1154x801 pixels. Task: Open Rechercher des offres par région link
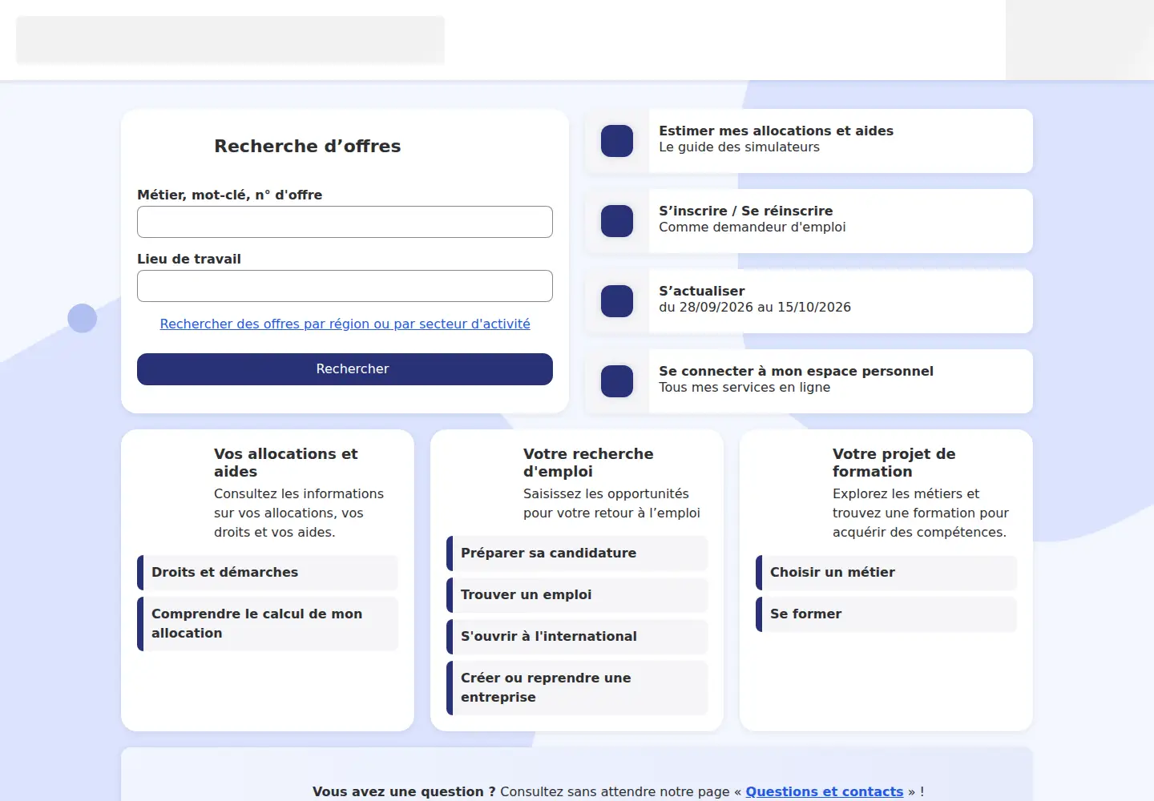(345, 324)
